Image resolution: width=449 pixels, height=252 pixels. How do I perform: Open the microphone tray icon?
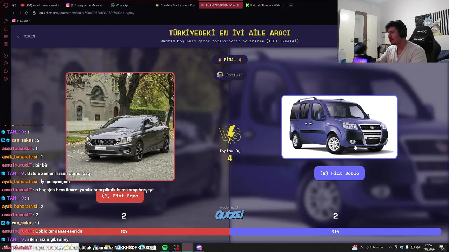pos(407,247)
